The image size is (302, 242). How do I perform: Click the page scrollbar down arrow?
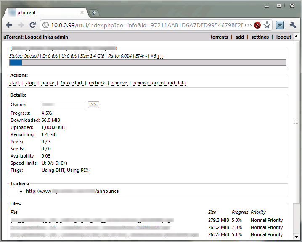tap(297, 237)
